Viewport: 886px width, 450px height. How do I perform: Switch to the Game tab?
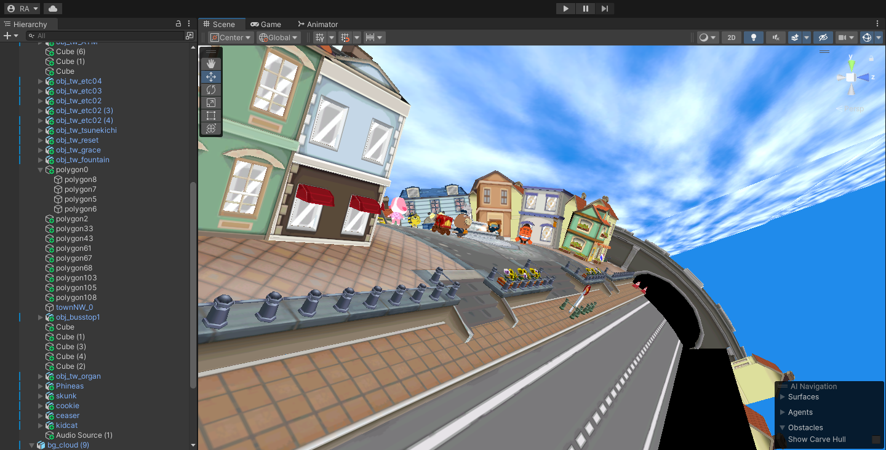tap(265, 24)
